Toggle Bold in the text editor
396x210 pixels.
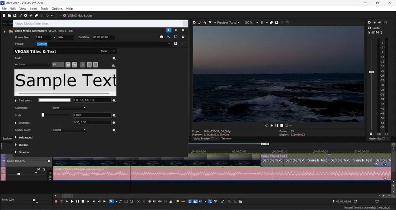point(68,64)
